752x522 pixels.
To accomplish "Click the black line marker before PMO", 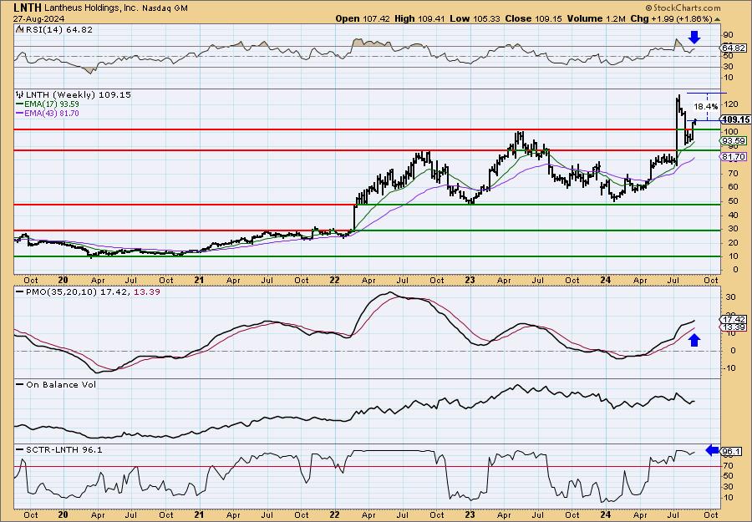I will coord(20,292).
